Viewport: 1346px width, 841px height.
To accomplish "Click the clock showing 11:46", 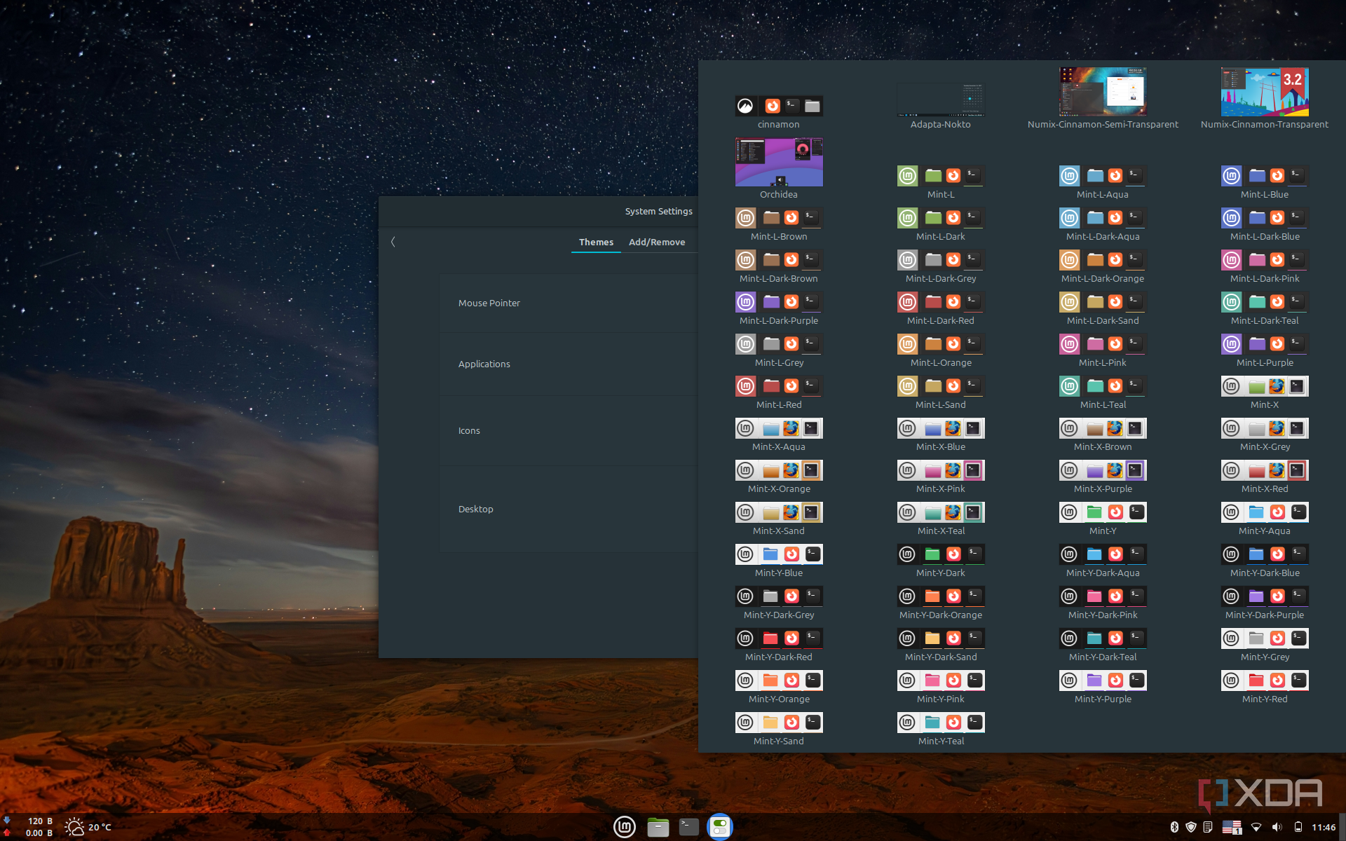I will coord(1323,827).
